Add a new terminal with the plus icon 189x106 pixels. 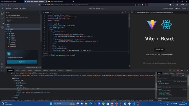128,53
